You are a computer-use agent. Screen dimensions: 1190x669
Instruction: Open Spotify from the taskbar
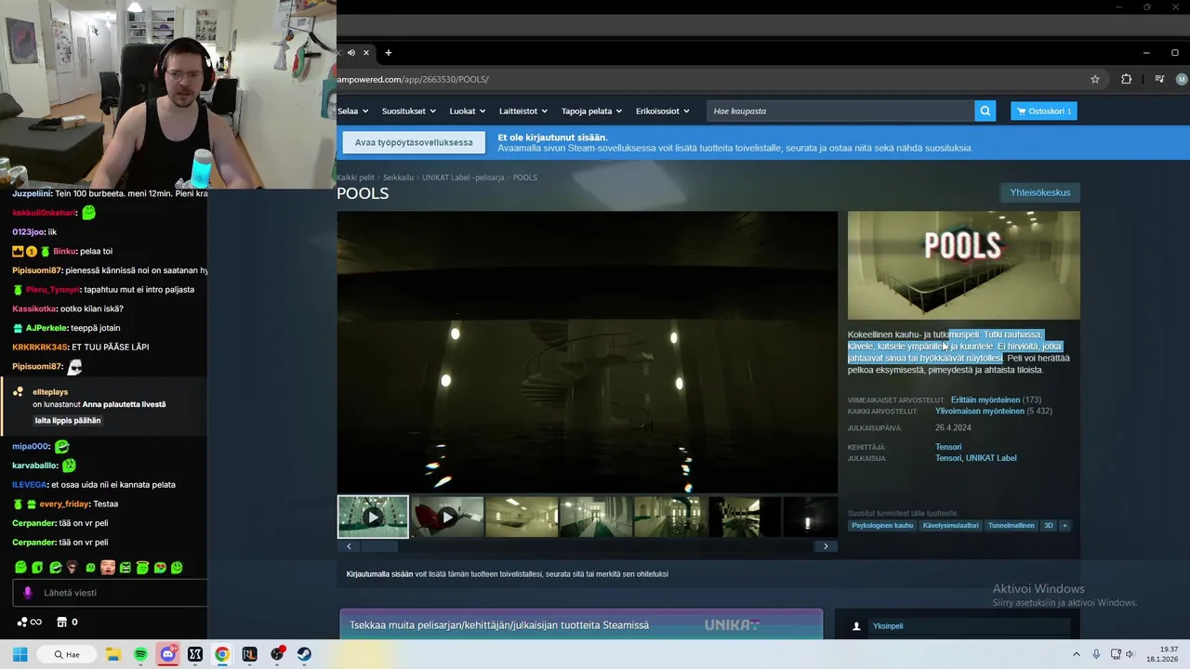(x=140, y=654)
